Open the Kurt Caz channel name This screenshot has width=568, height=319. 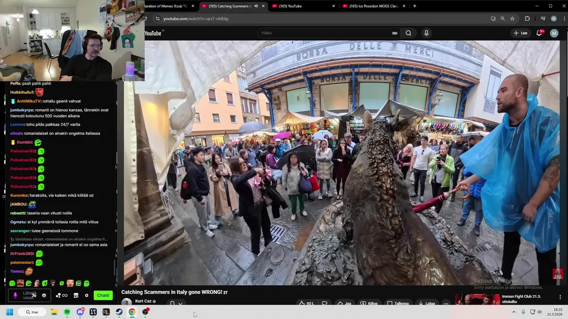coord(143,301)
